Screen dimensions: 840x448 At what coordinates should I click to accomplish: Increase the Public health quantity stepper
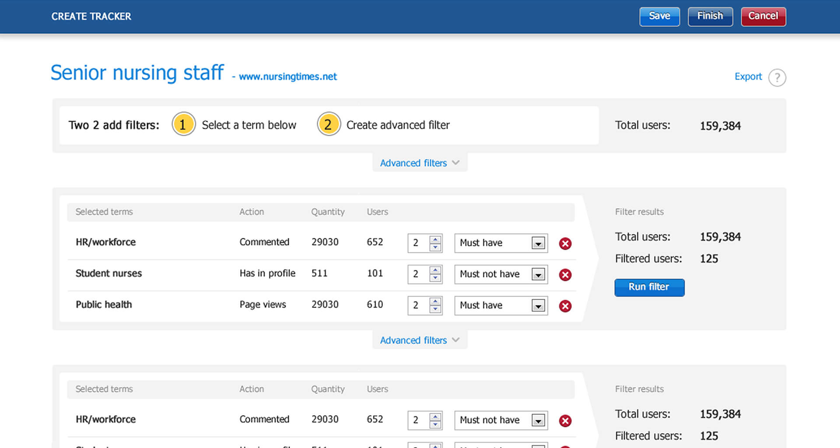point(435,301)
